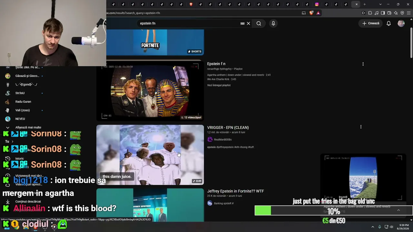413x232 pixels.
Task: Open a new browser tab with plus
Action: click(365, 4)
